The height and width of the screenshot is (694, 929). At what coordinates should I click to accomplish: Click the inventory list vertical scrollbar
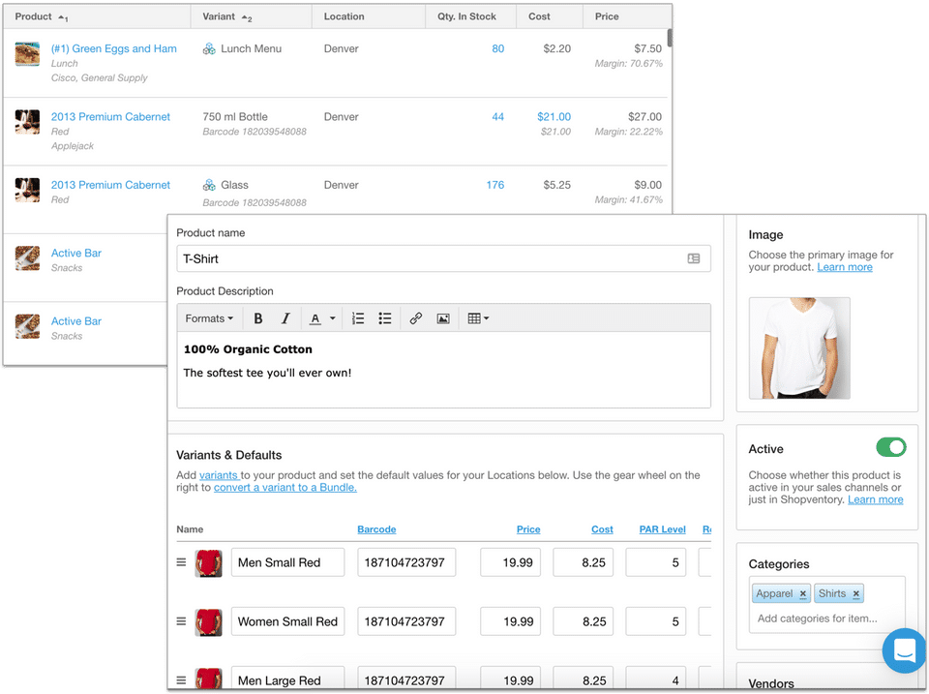[x=670, y=38]
